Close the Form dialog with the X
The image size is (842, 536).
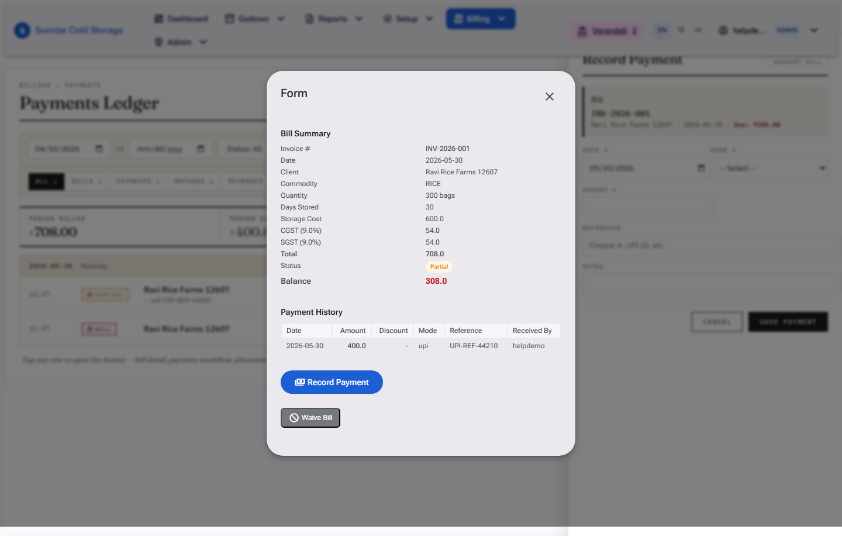[549, 97]
